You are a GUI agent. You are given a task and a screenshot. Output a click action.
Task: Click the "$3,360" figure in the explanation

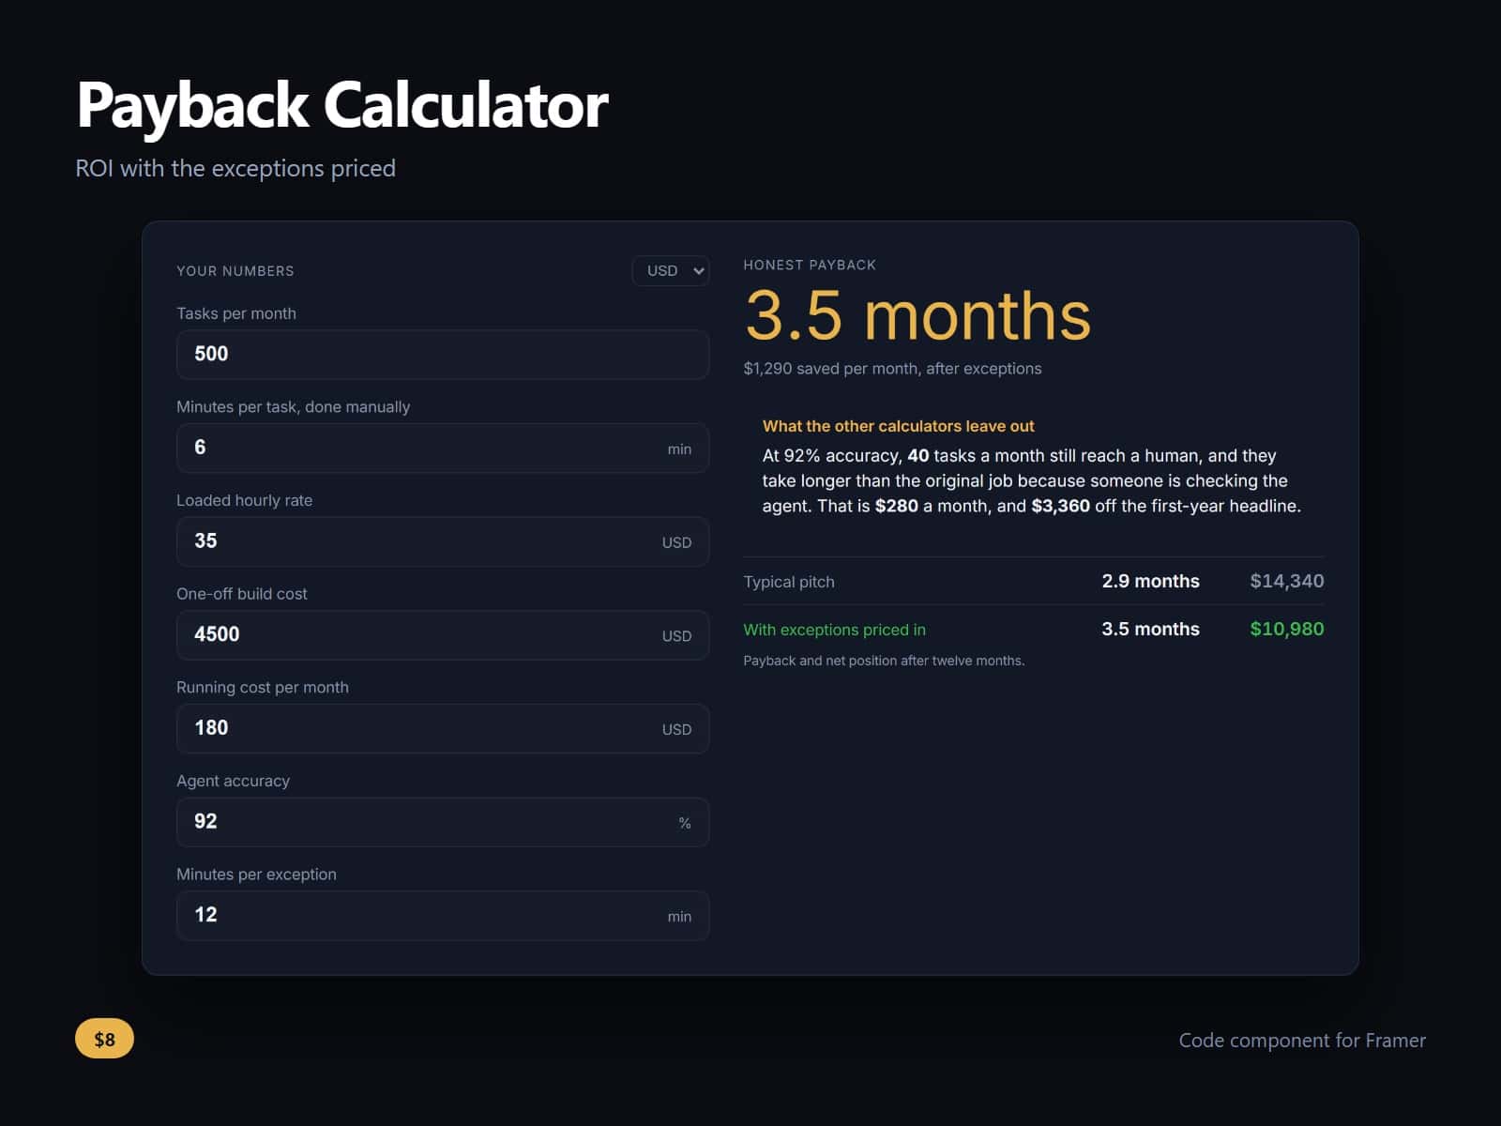[x=1060, y=506]
